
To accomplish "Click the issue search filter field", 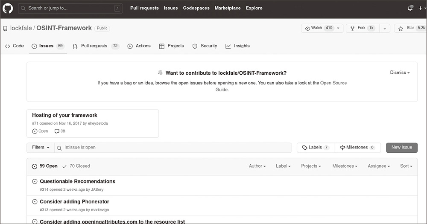I will point(175,148).
